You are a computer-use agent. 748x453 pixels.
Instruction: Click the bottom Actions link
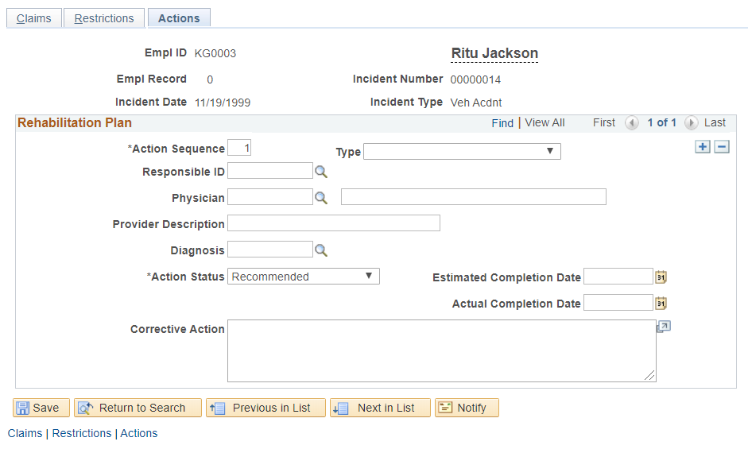pyautogui.click(x=139, y=433)
